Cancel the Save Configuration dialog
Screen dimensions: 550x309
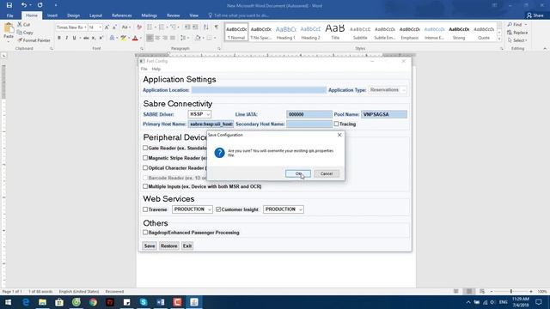[327, 173]
